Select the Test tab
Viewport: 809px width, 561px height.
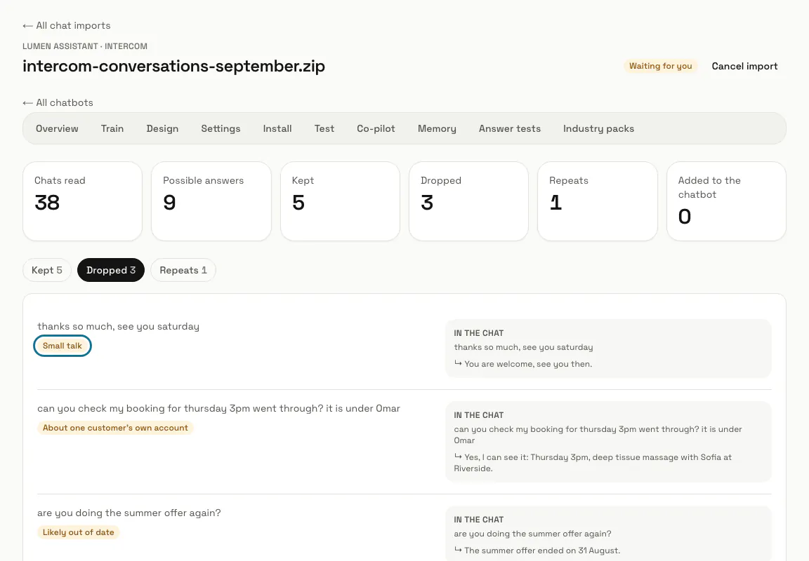point(324,129)
